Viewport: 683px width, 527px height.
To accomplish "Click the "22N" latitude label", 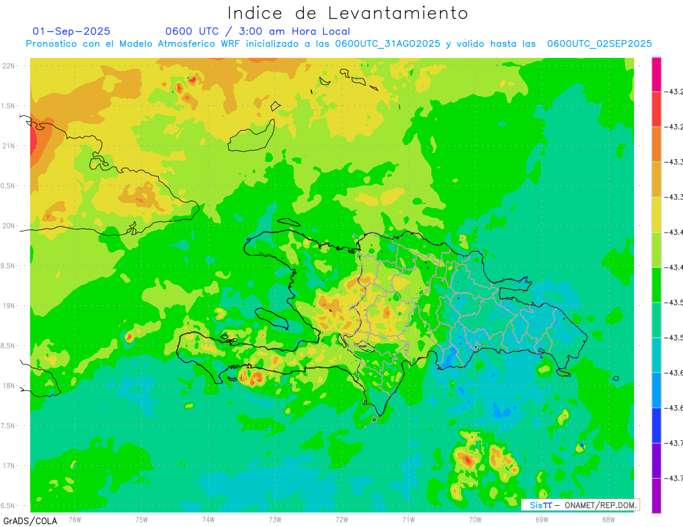I will [8, 66].
